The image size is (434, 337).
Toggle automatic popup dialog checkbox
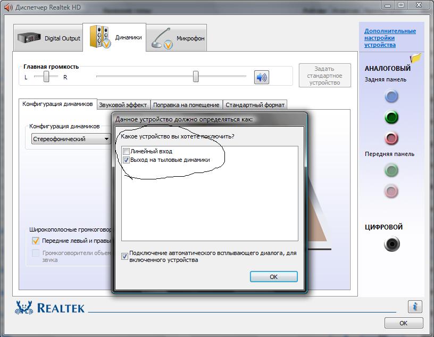(x=125, y=256)
